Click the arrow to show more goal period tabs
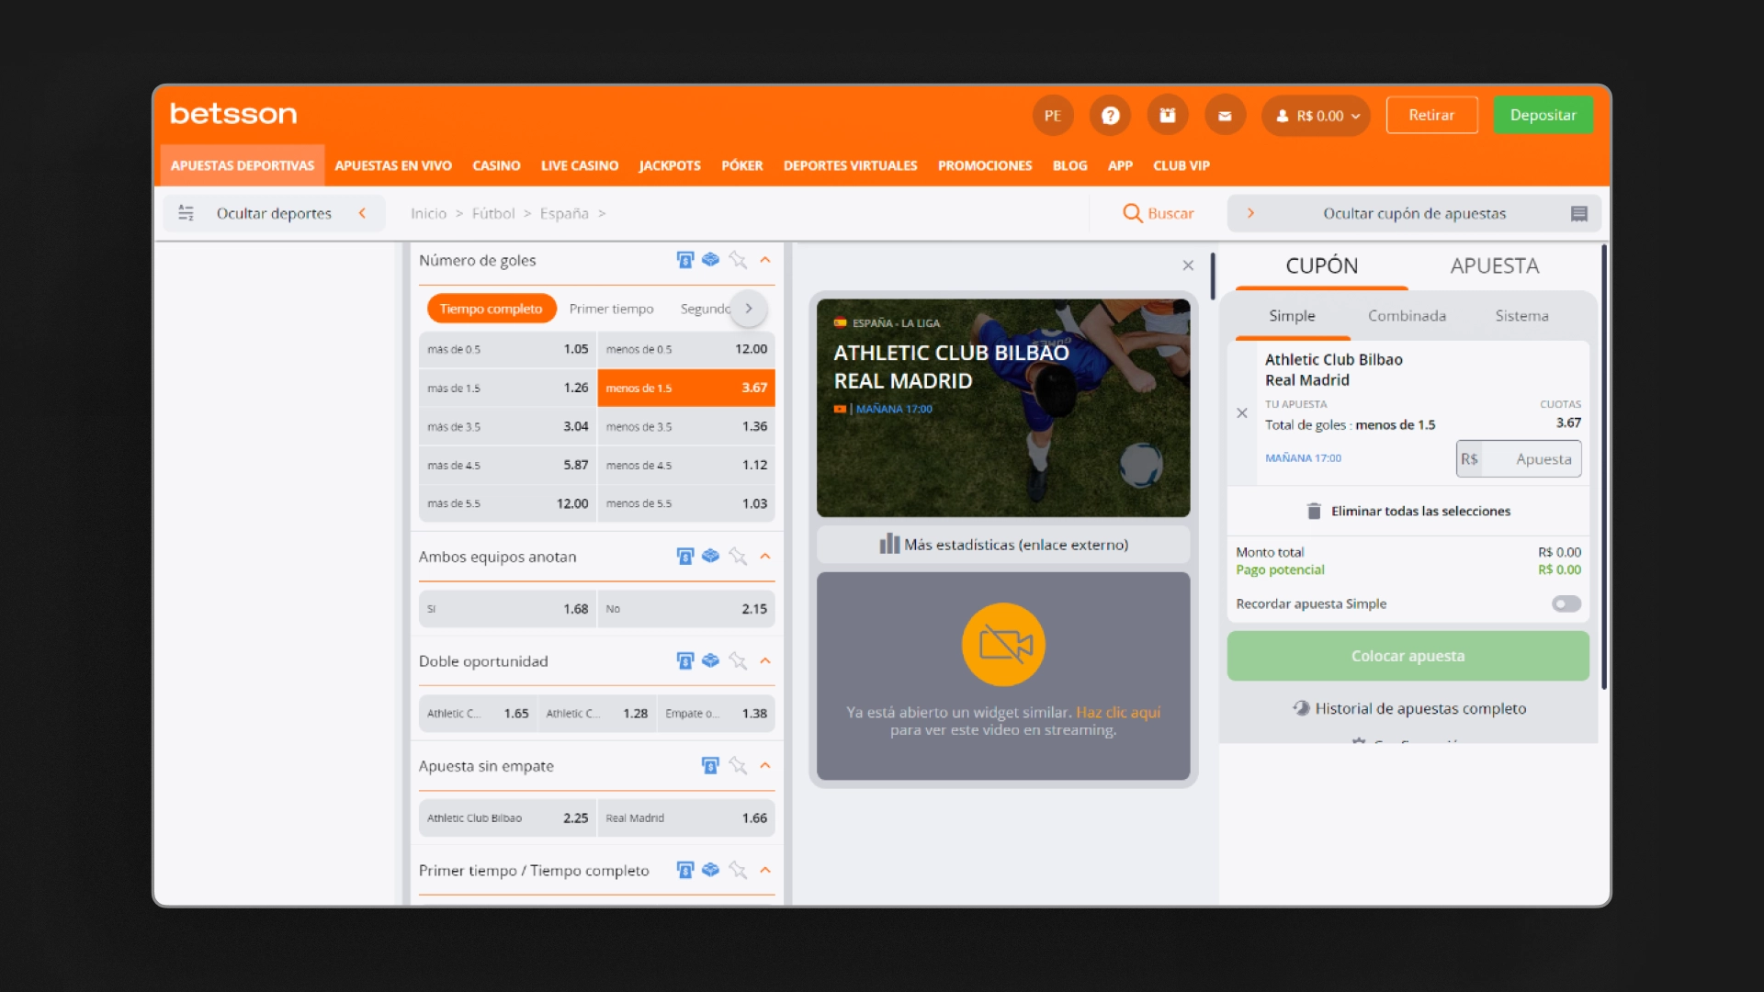Screen dimensions: 1764x992 pos(749,309)
